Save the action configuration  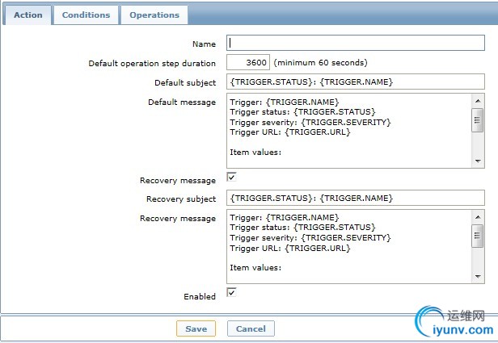coord(196,328)
